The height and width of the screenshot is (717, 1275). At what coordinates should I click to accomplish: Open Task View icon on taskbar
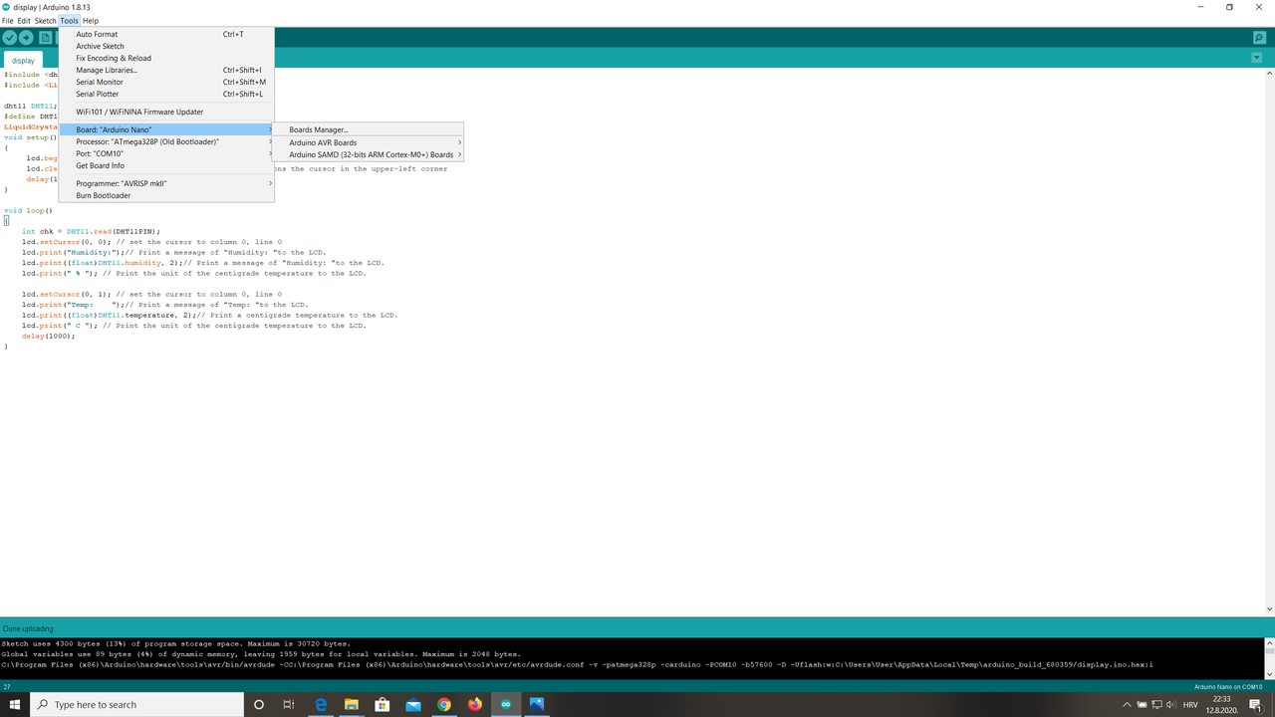(289, 704)
